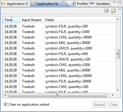The width and height of the screenshot is (123, 112).
Task: Select the 14:20:38 CMG quantity=30000 row
Action: pyautogui.click(x=59, y=37)
